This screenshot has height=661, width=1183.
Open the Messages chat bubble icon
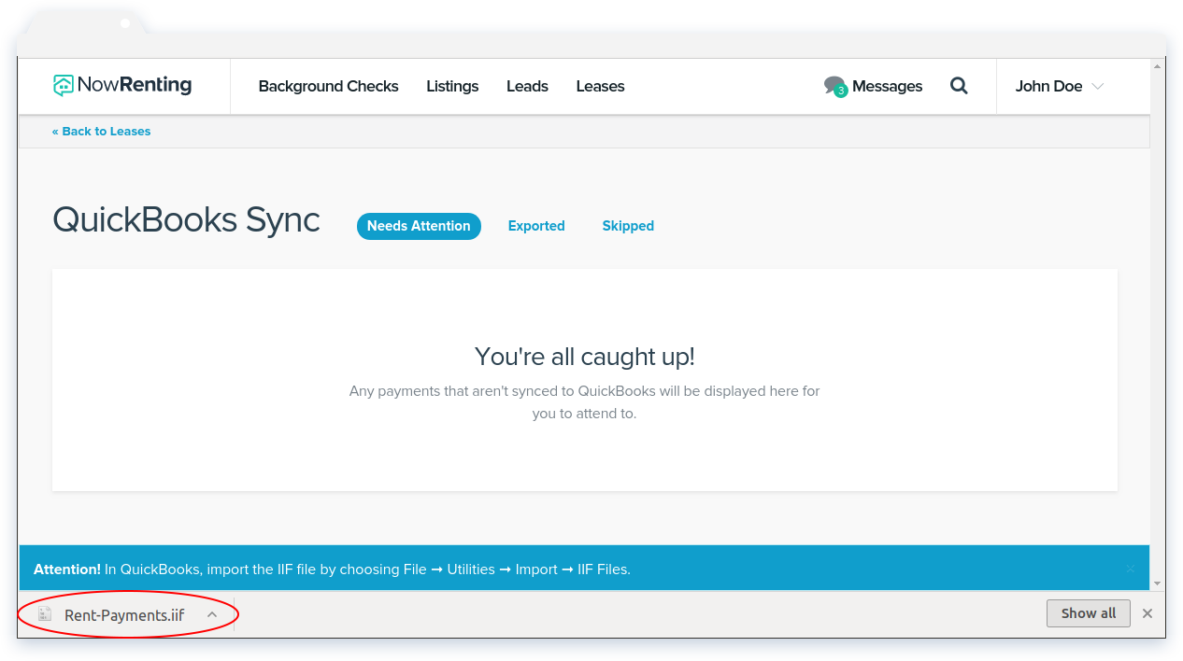tap(834, 86)
